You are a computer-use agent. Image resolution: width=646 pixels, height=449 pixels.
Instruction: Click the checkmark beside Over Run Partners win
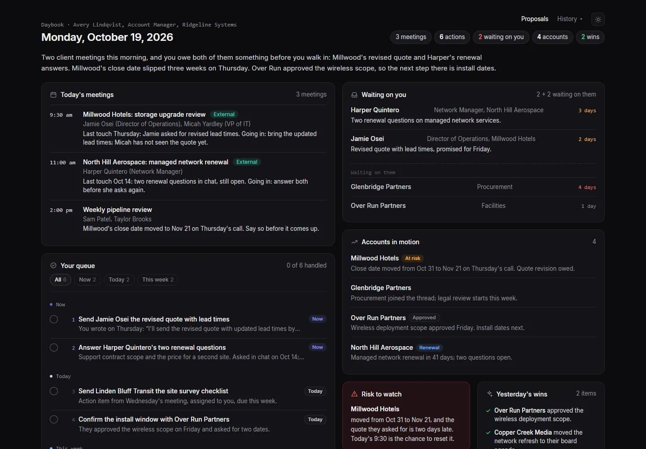(488, 410)
